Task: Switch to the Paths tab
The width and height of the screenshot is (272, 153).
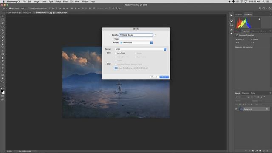Action: pyautogui.click(x=253, y=93)
